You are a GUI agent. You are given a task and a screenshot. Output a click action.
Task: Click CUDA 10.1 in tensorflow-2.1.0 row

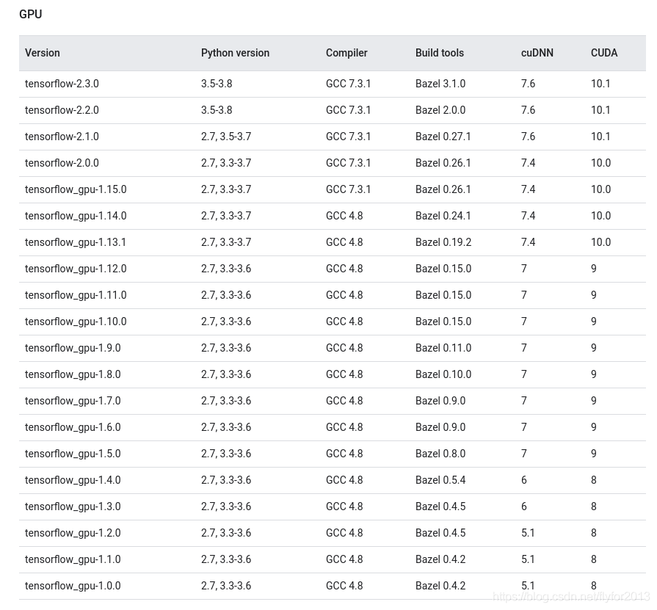[x=600, y=137]
